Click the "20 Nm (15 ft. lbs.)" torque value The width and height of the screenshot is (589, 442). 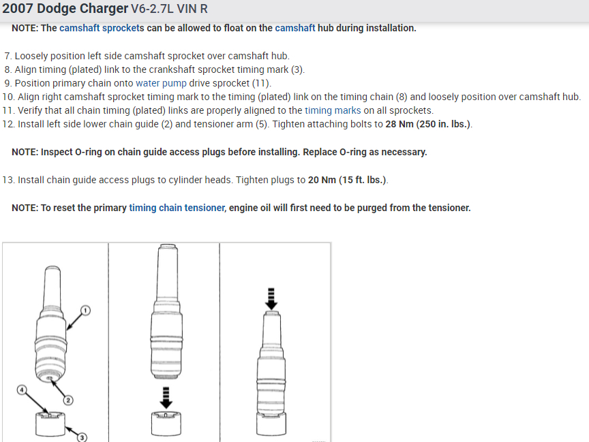click(347, 180)
